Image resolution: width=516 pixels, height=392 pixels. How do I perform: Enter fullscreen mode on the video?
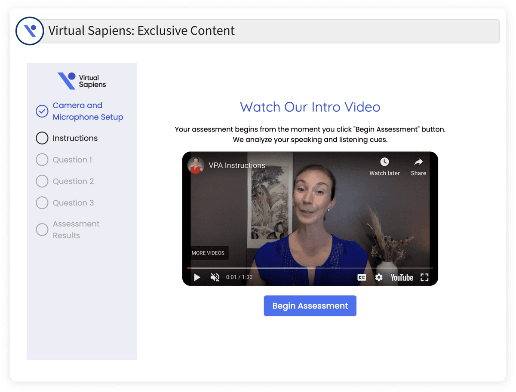(x=424, y=277)
